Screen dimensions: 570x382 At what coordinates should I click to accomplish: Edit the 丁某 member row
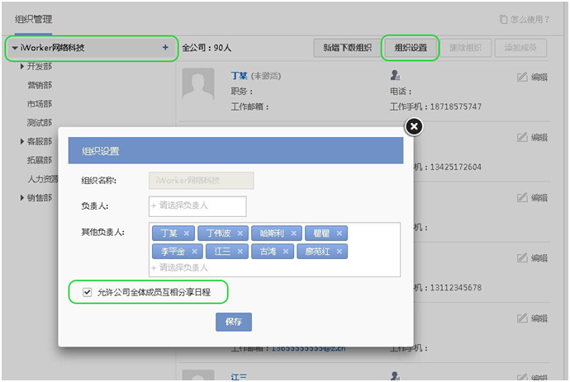(533, 77)
